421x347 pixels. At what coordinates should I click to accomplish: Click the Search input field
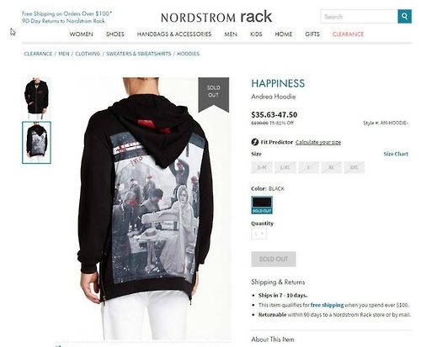(359, 17)
